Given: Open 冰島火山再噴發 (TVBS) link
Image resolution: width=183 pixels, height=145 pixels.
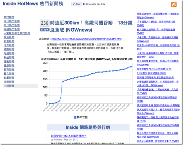Looking at the screenshot, I should tap(158, 141).
